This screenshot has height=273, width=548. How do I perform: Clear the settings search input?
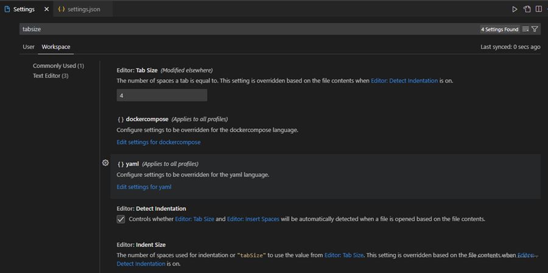[x=525, y=29]
